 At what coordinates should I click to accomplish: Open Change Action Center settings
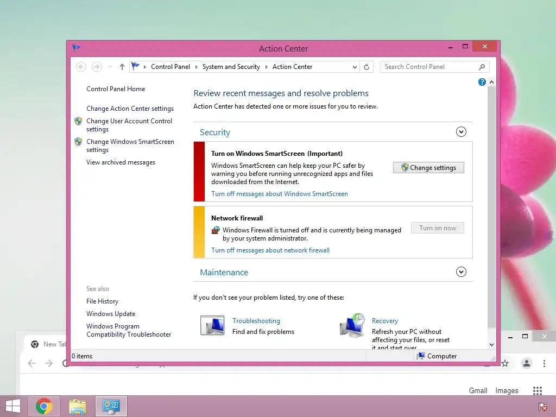point(130,109)
